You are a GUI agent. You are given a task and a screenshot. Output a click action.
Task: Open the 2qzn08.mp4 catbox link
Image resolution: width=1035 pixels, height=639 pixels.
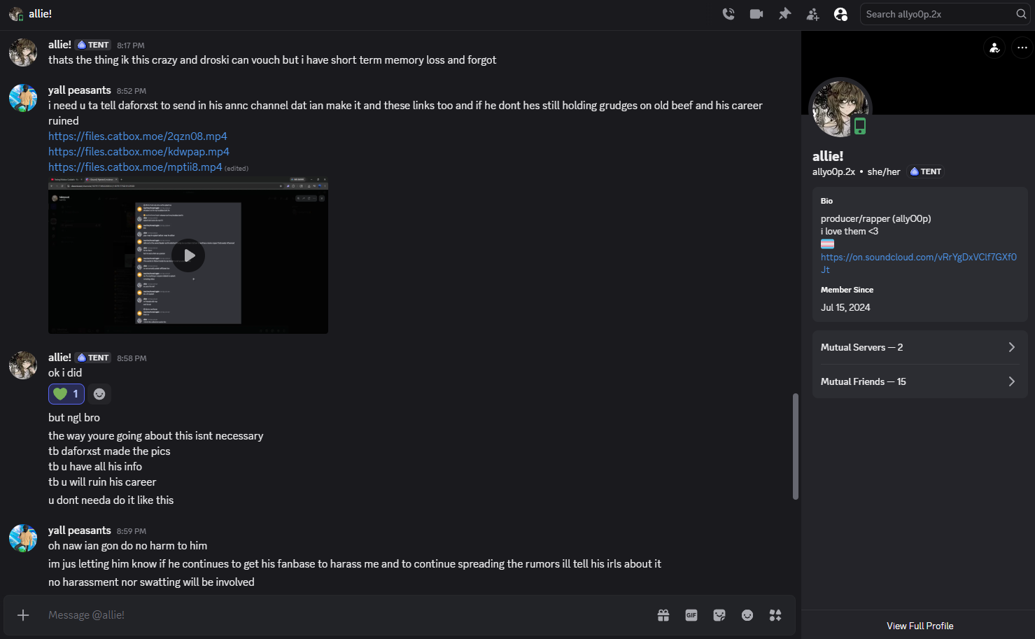click(137, 136)
